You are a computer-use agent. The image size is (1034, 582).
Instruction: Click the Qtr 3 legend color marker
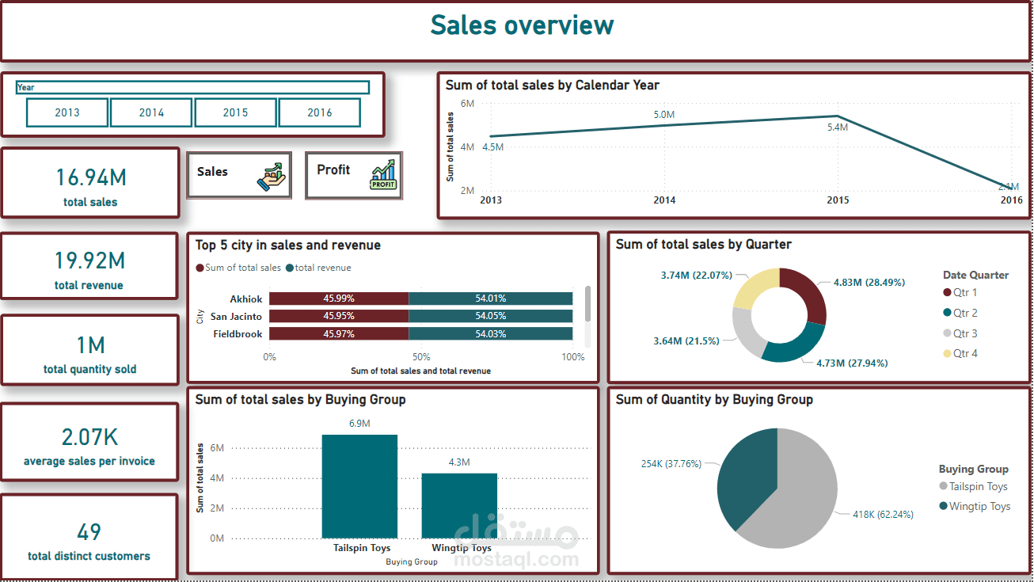click(x=947, y=334)
